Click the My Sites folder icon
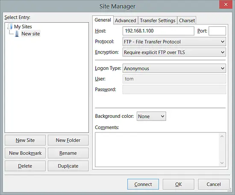The width and height of the screenshot is (235, 195). coord(10,27)
